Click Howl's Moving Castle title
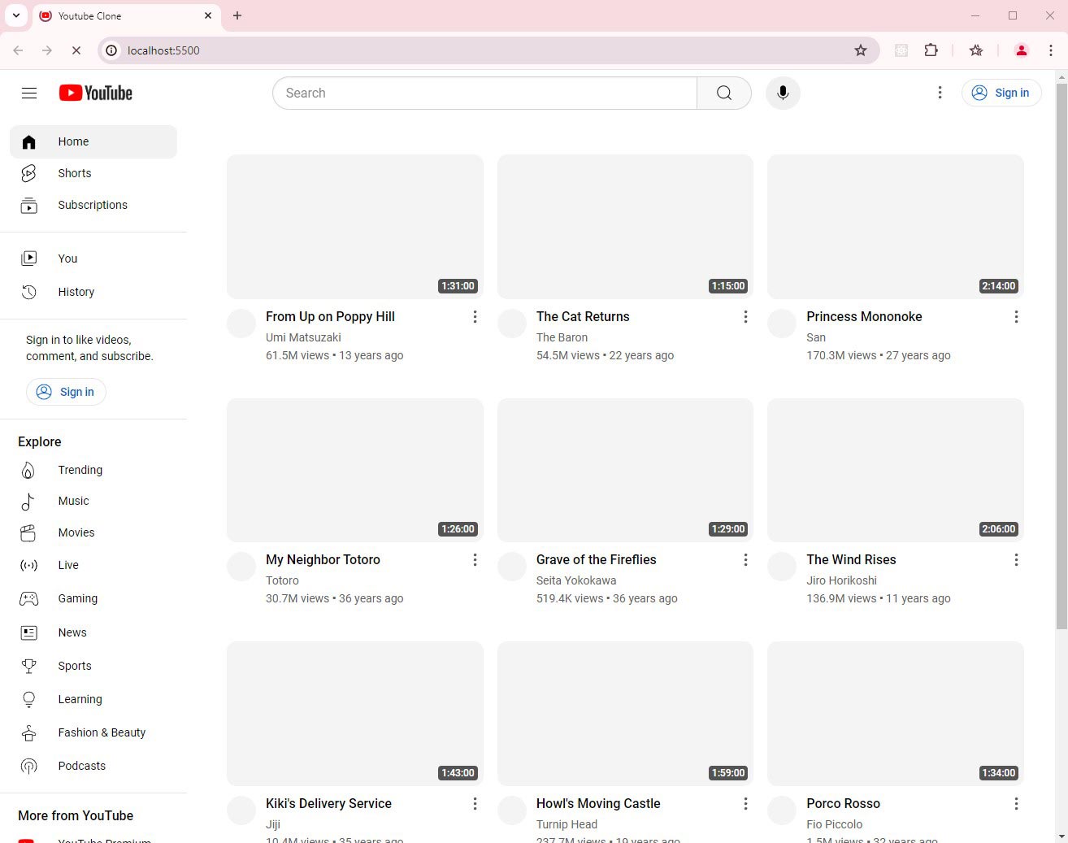The image size is (1068, 843). coord(598,803)
